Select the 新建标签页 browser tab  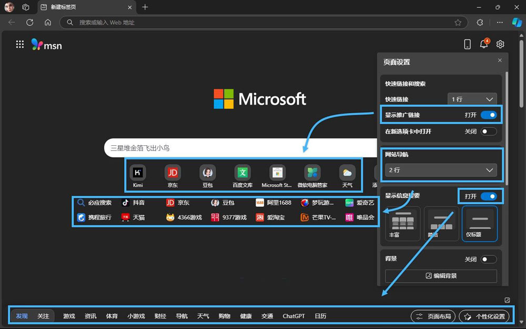(x=87, y=7)
